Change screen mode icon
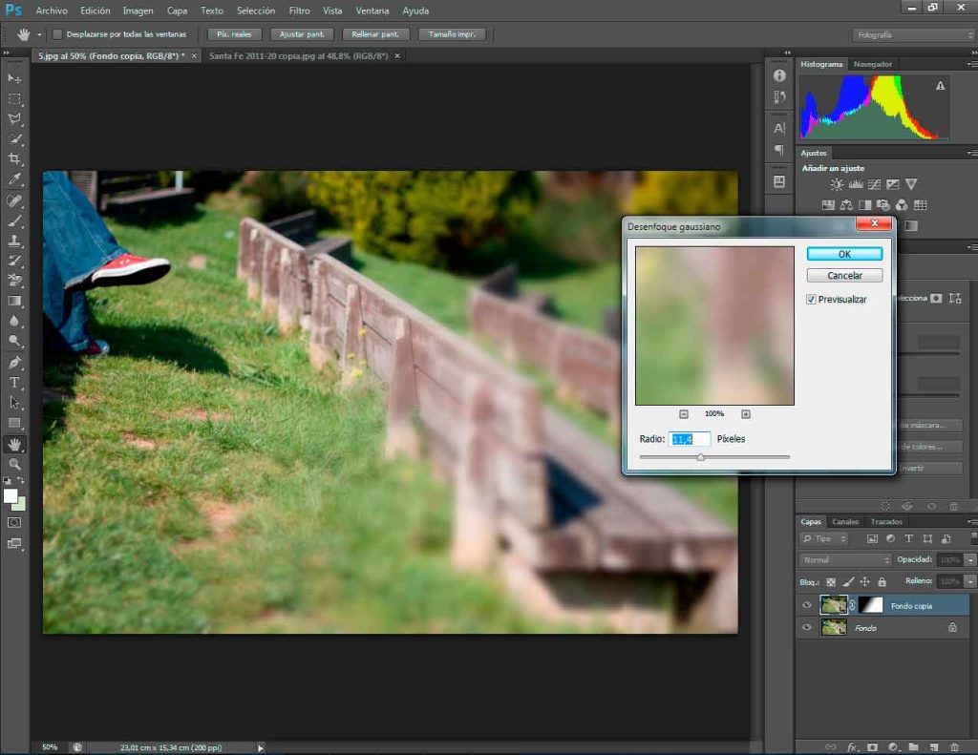This screenshot has width=978, height=755. (x=14, y=544)
